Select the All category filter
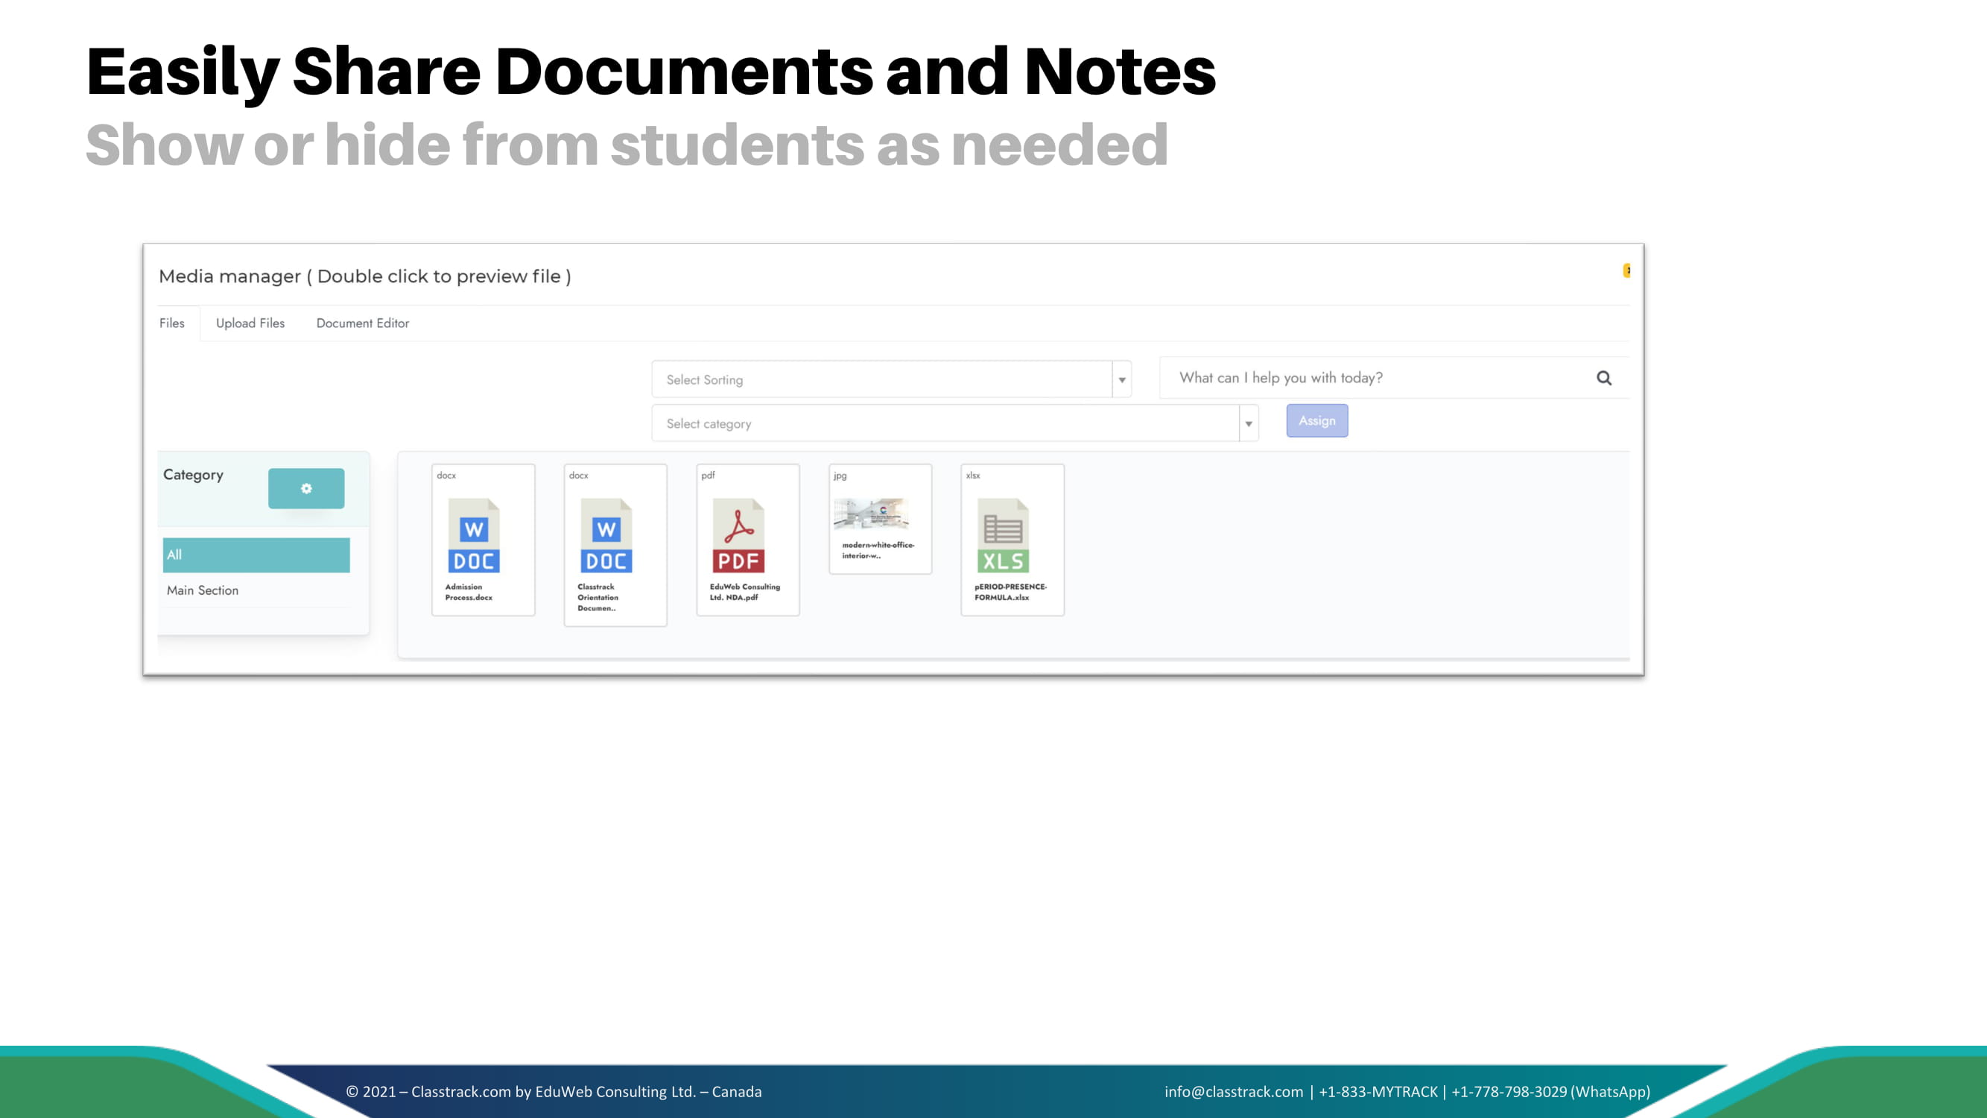The width and height of the screenshot is (1987, 1118). 256,555
